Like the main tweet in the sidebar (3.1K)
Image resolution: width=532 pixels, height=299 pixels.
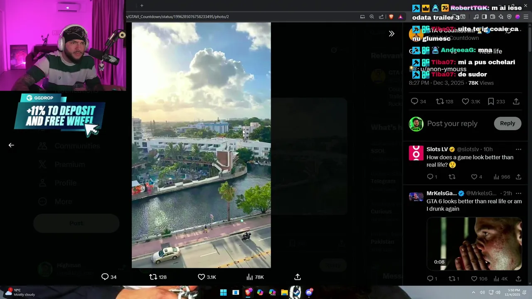(x=471, y=101)
